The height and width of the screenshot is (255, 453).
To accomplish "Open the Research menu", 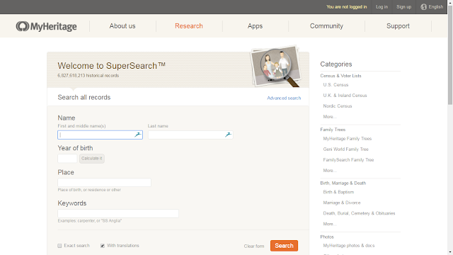I will click(x=189, y=26).
